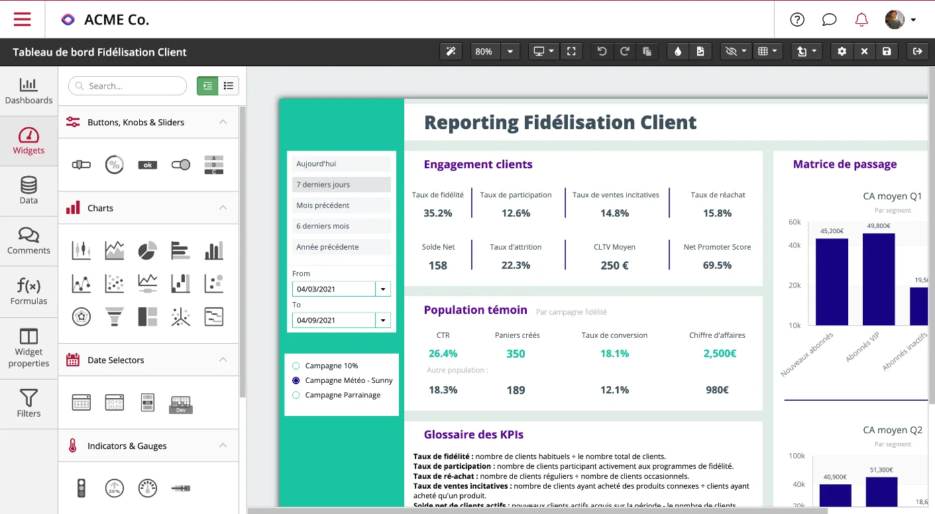Click the file image export icon

point(700,52)
